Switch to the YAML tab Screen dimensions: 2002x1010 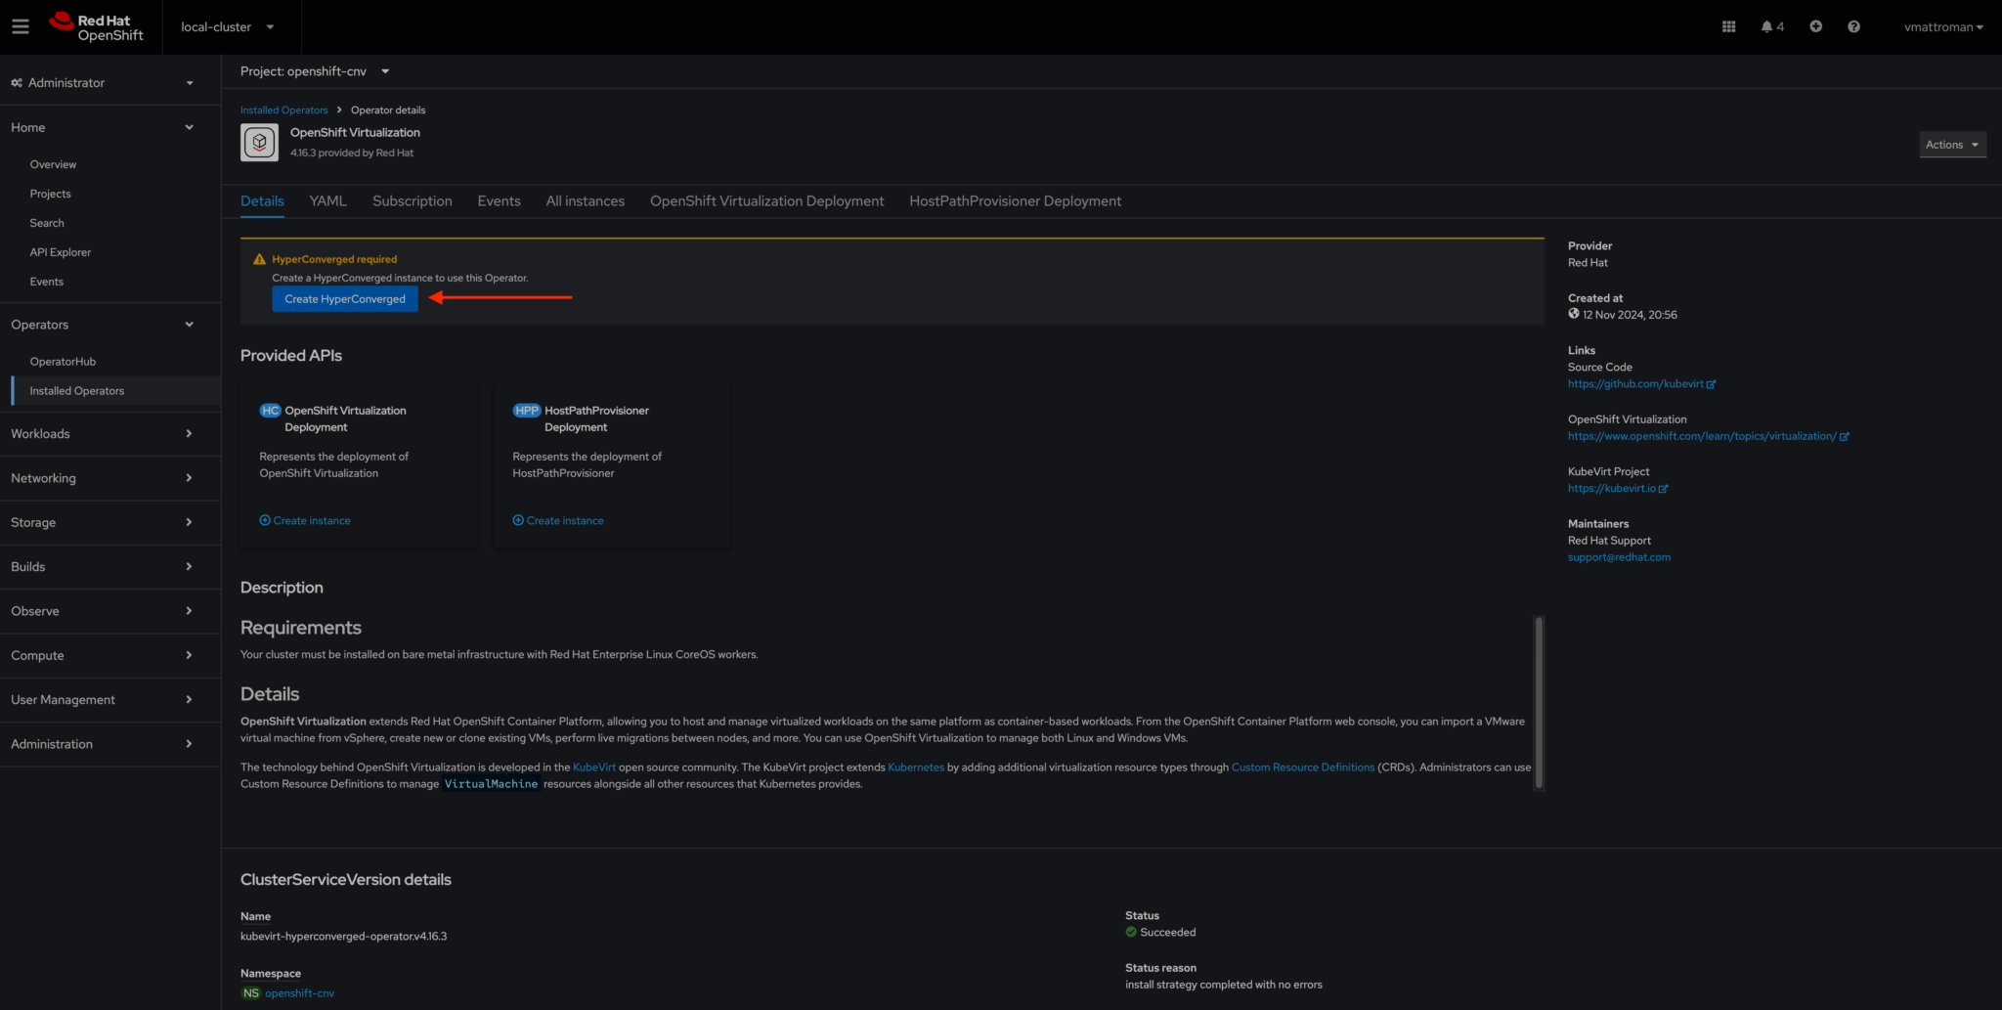327,200
